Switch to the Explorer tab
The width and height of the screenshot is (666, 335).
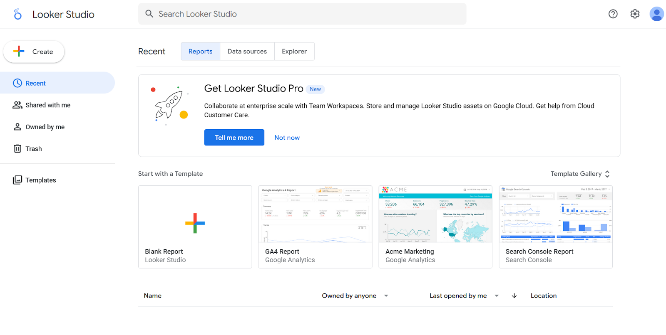(x=294, y=52)
